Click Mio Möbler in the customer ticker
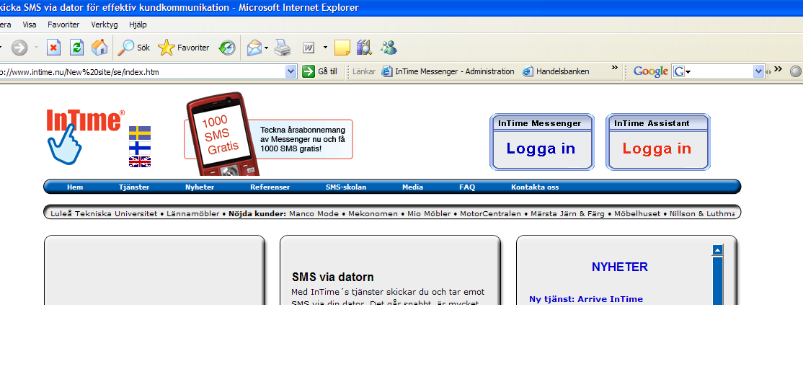Image resolution: width=803 pixels, height=369 pixels. point(429,214)
